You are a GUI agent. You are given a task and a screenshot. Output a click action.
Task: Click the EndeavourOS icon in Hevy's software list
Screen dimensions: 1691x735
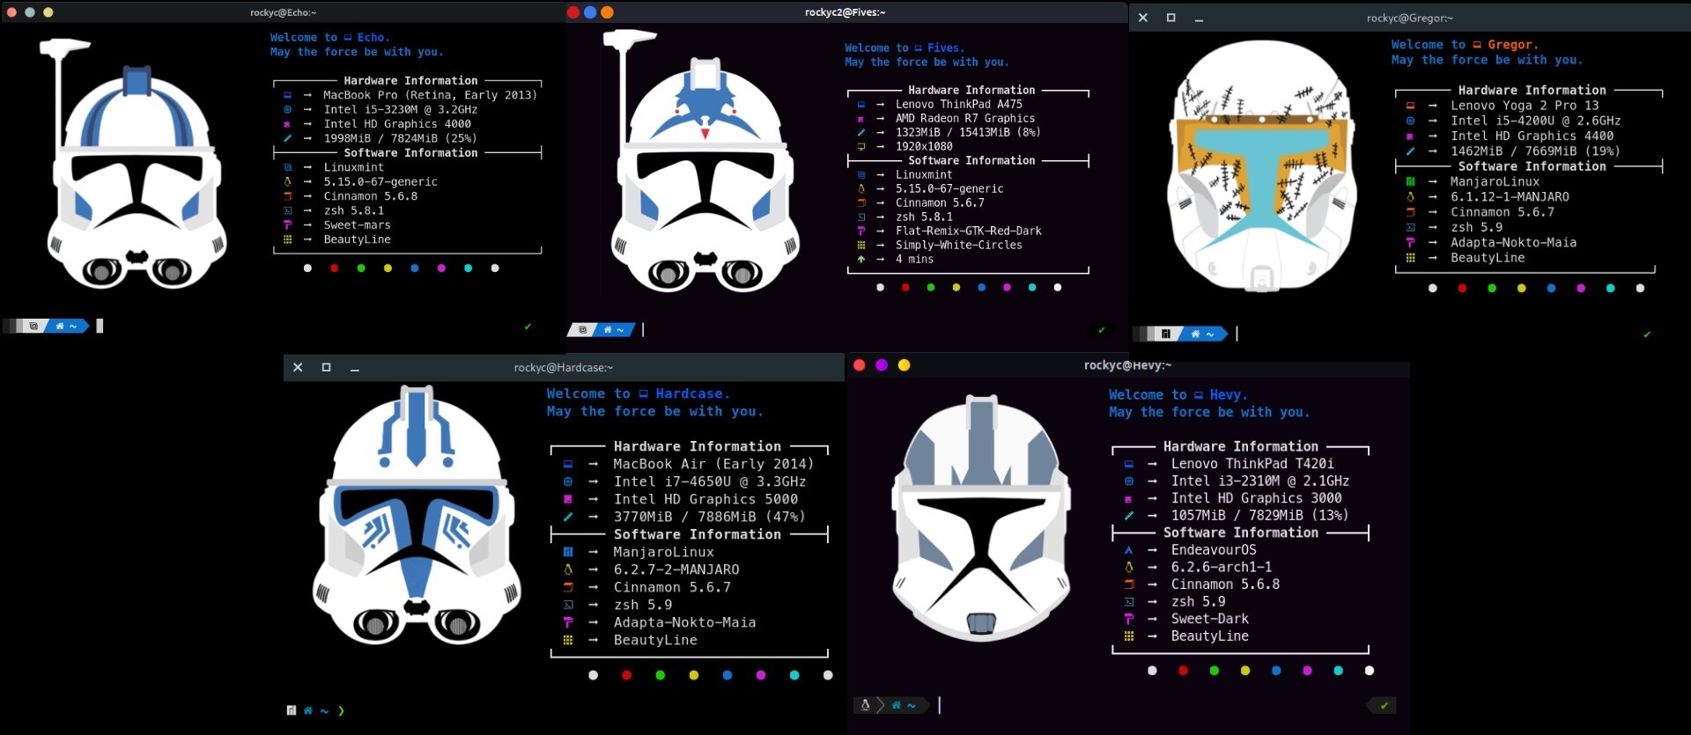click(x=1128, y=550)
